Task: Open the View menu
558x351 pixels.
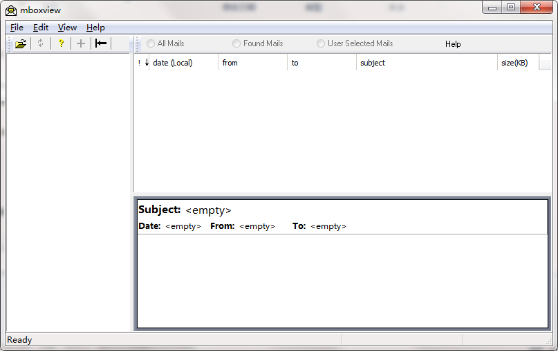Action: 67,28
